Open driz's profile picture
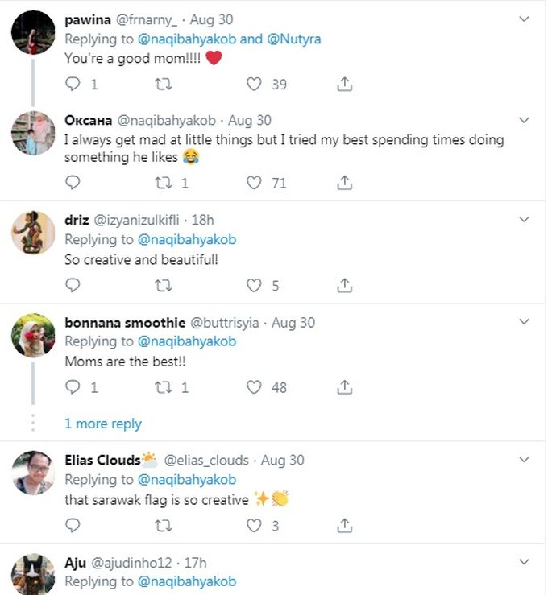The image size is (548, 595). (x=33, y=233)
